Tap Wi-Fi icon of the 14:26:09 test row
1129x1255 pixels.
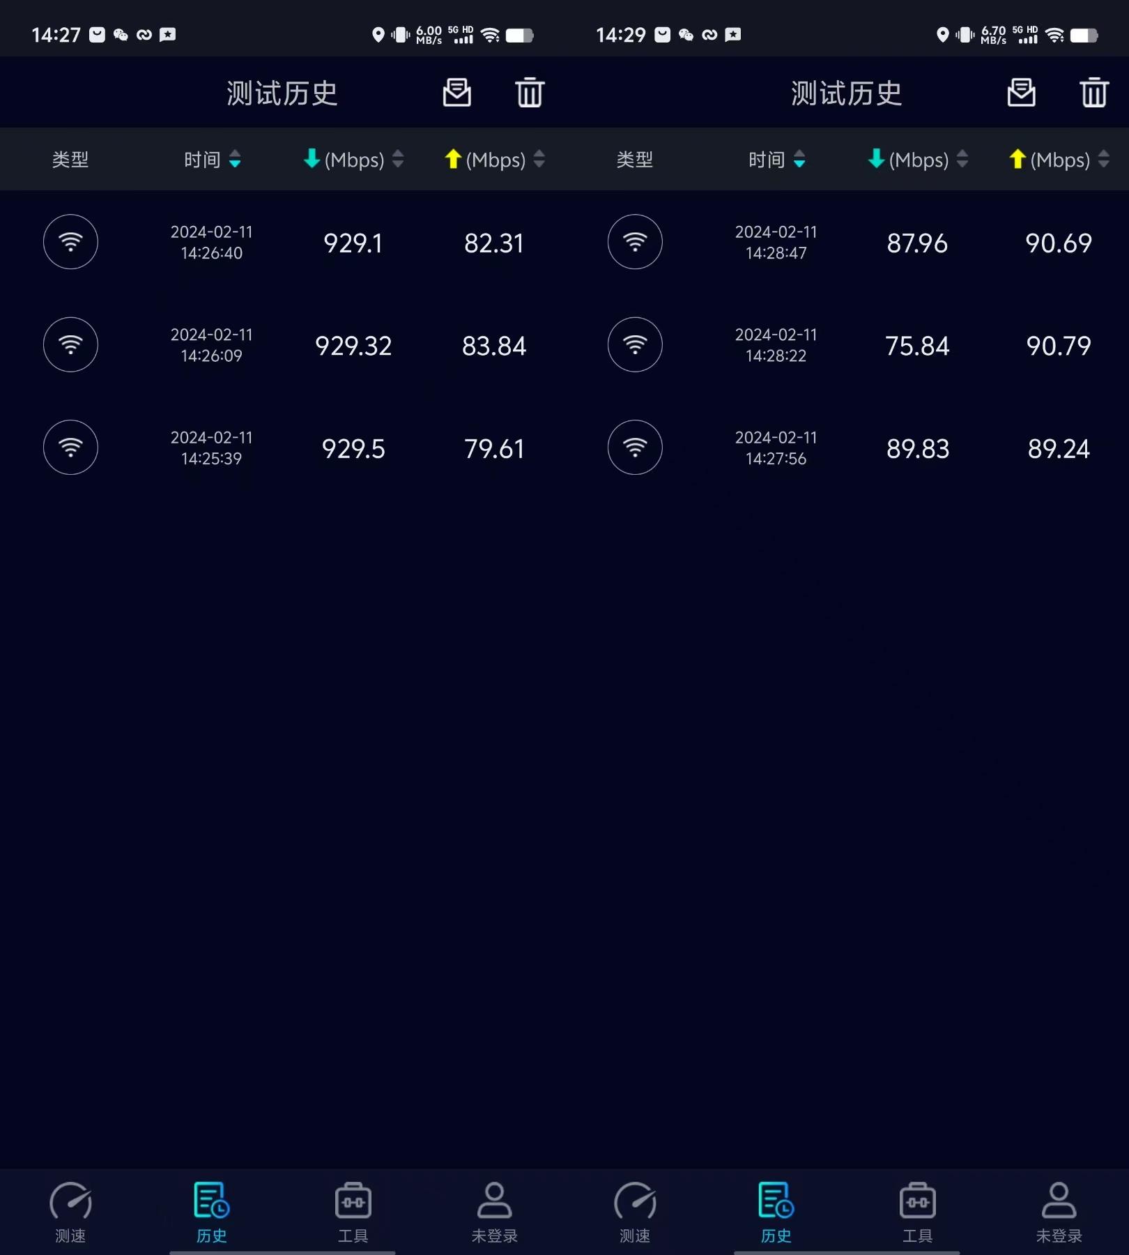click(70, 344)
